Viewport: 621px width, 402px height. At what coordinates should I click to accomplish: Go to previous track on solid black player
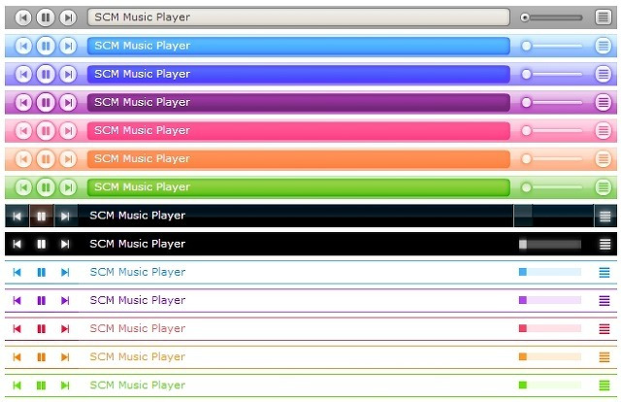pyautogui.click(x=17, y=244)
